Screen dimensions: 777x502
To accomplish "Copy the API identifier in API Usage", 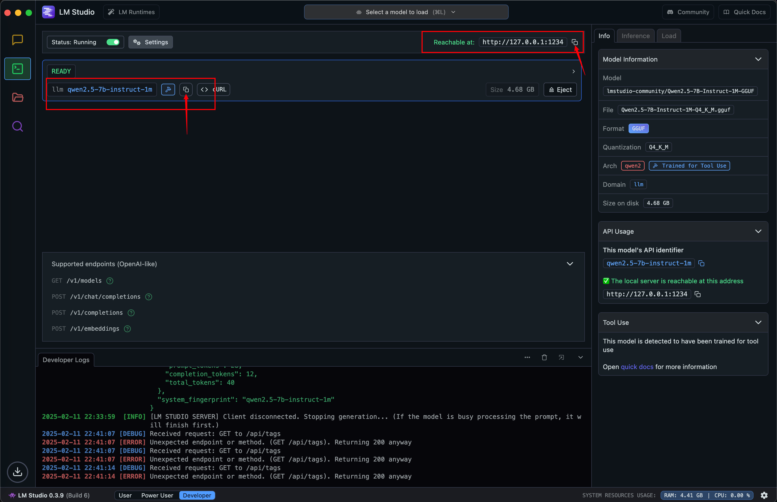I will [701, 263].
